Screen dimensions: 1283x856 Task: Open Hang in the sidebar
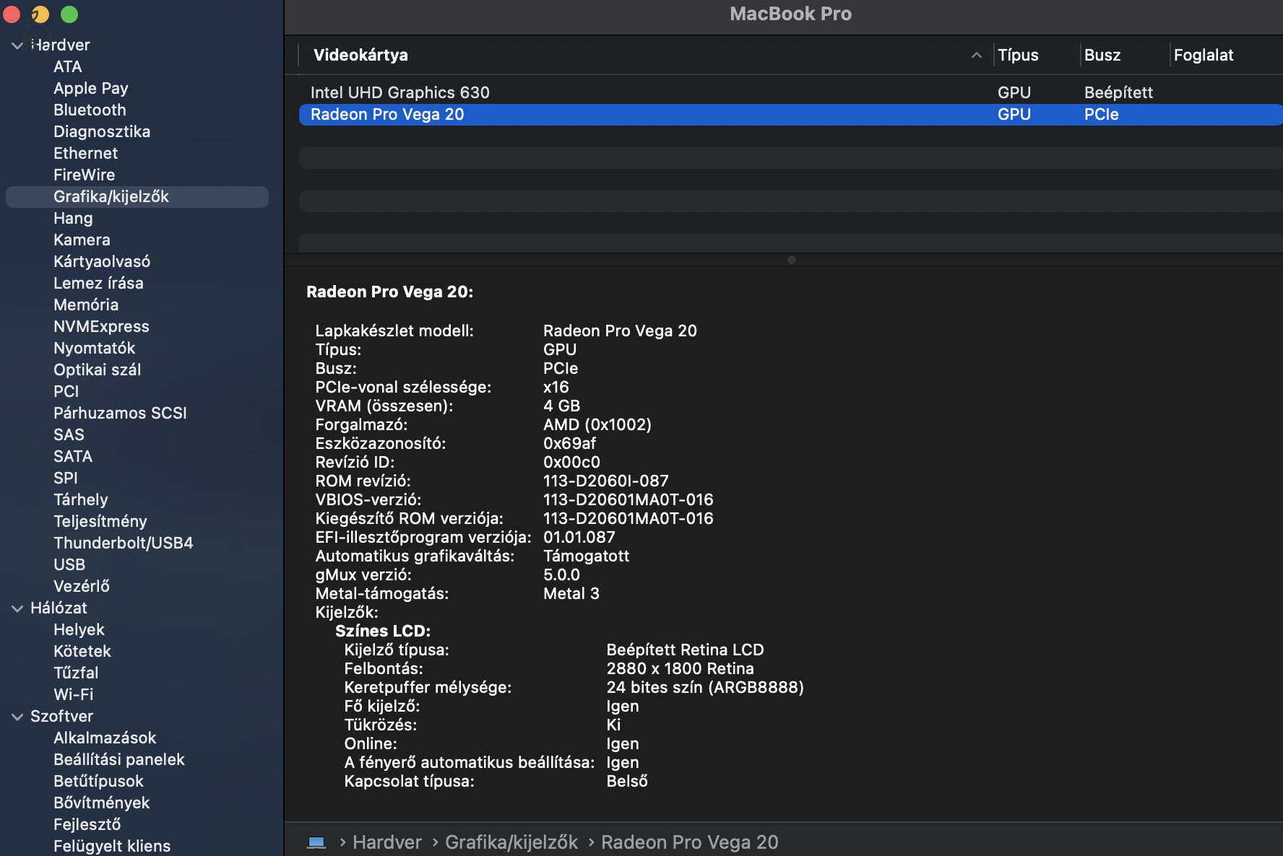coord(73,218)
